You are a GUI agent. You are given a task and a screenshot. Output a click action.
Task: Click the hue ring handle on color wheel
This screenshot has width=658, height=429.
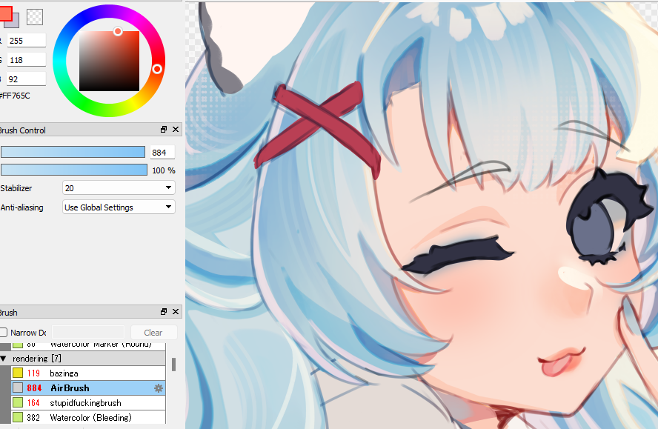[157, 69]
